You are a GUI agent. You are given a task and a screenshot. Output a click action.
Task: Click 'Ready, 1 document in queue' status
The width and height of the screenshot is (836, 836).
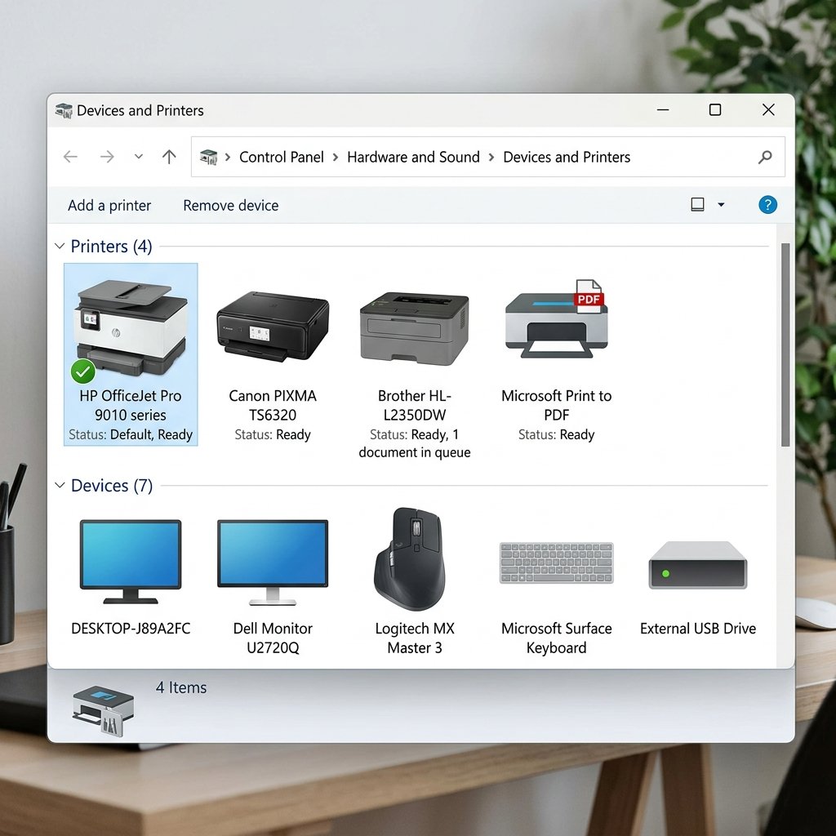(x=414, y=443)
